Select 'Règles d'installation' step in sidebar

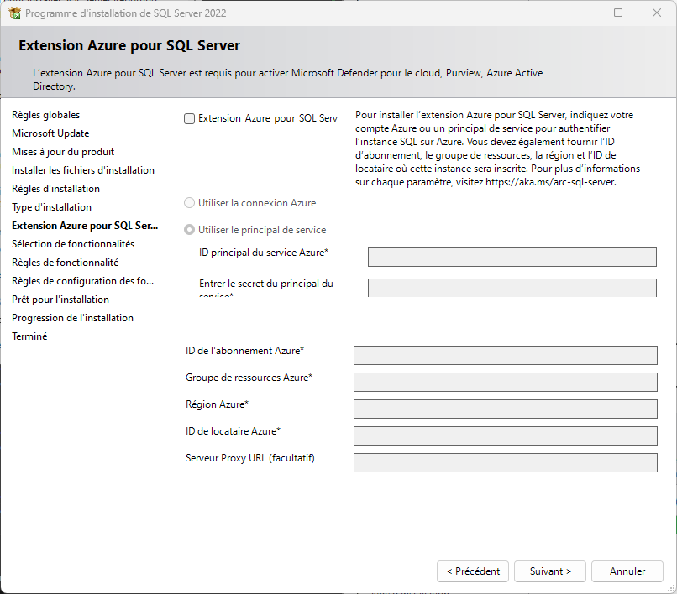click(x=55, y=189)
